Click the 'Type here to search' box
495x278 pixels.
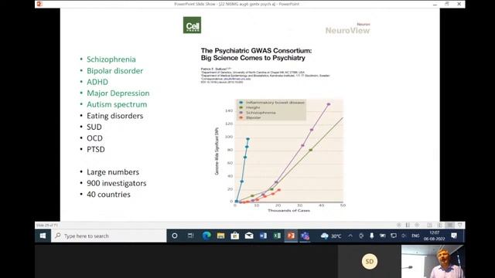pos(109,236)
